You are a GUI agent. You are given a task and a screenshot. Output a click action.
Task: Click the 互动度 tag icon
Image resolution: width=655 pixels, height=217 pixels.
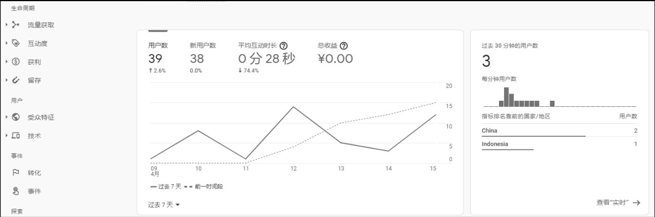click(x=16, y=43)
